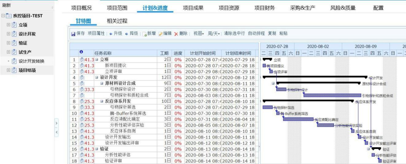Open the 视图 view dropdown
This screenshot has width=406, height=164.
point(198,33)
